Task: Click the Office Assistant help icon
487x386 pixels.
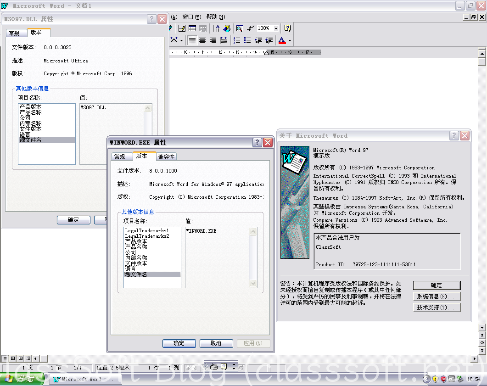Action: pos(288,28)
